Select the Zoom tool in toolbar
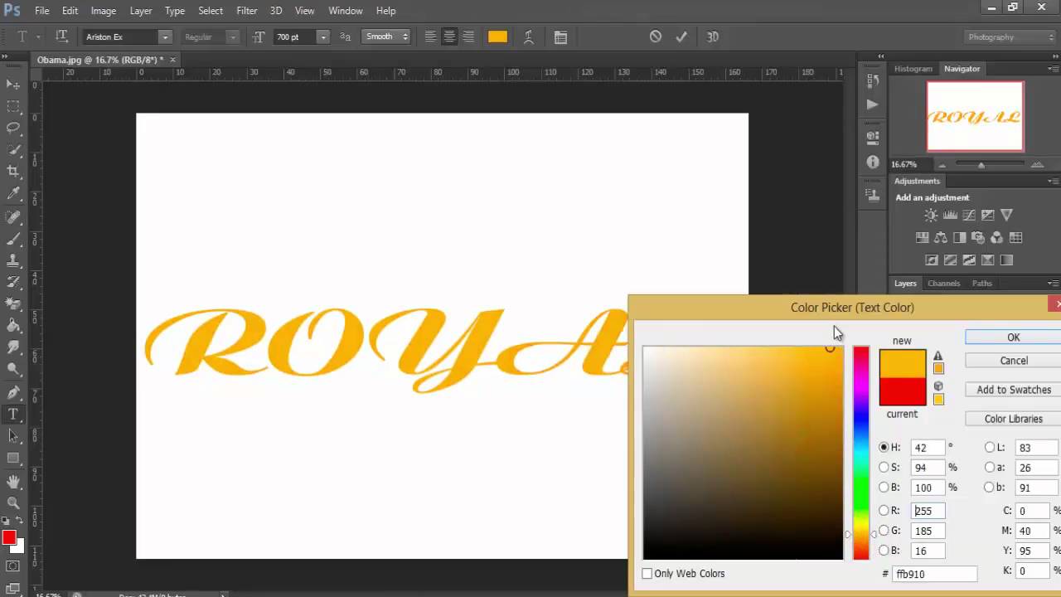Viewport: 1061px width, 597px height. (x=13, y=502)
